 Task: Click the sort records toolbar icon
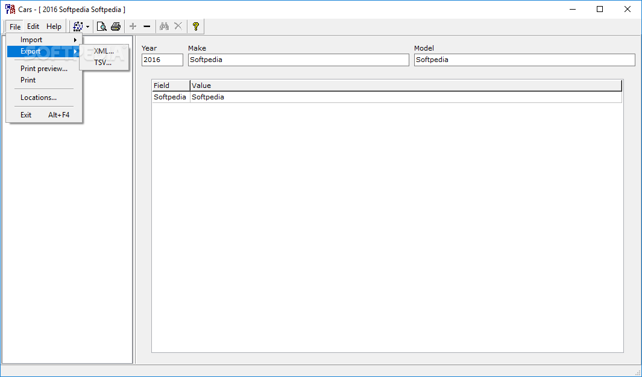(78, 26)
